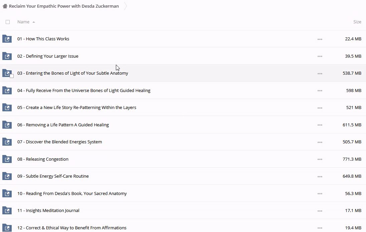Show more actions for 10 - Reading From Desda's Book
The height and width of the screenshot is (232, 366).
click(x=320, y=194)
